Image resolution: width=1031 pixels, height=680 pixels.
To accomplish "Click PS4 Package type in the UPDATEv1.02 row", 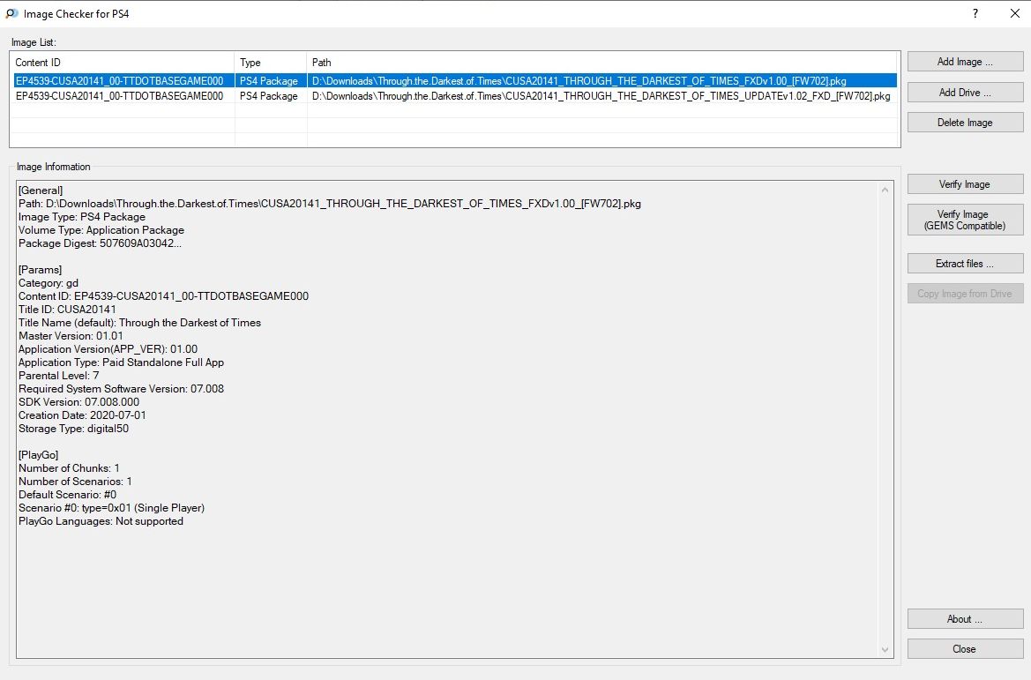I will 269,96.
